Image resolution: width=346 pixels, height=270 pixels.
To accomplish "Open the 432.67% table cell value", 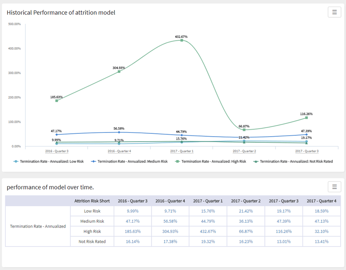I will pyautogui.click(x=208, y=231).
